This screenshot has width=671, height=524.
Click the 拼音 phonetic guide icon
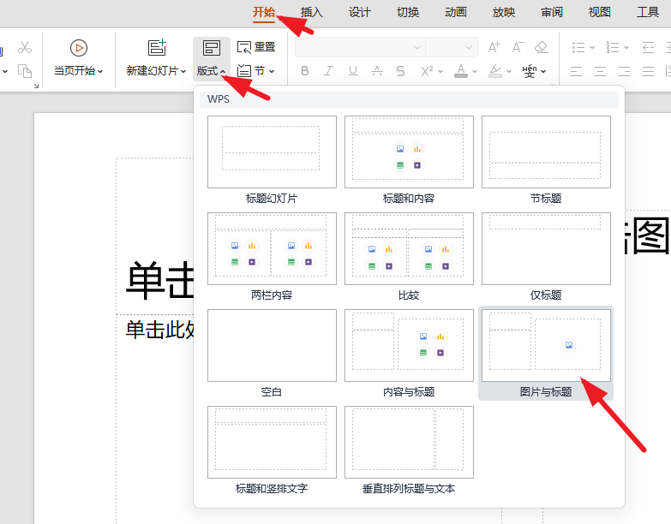pos(530,71)
